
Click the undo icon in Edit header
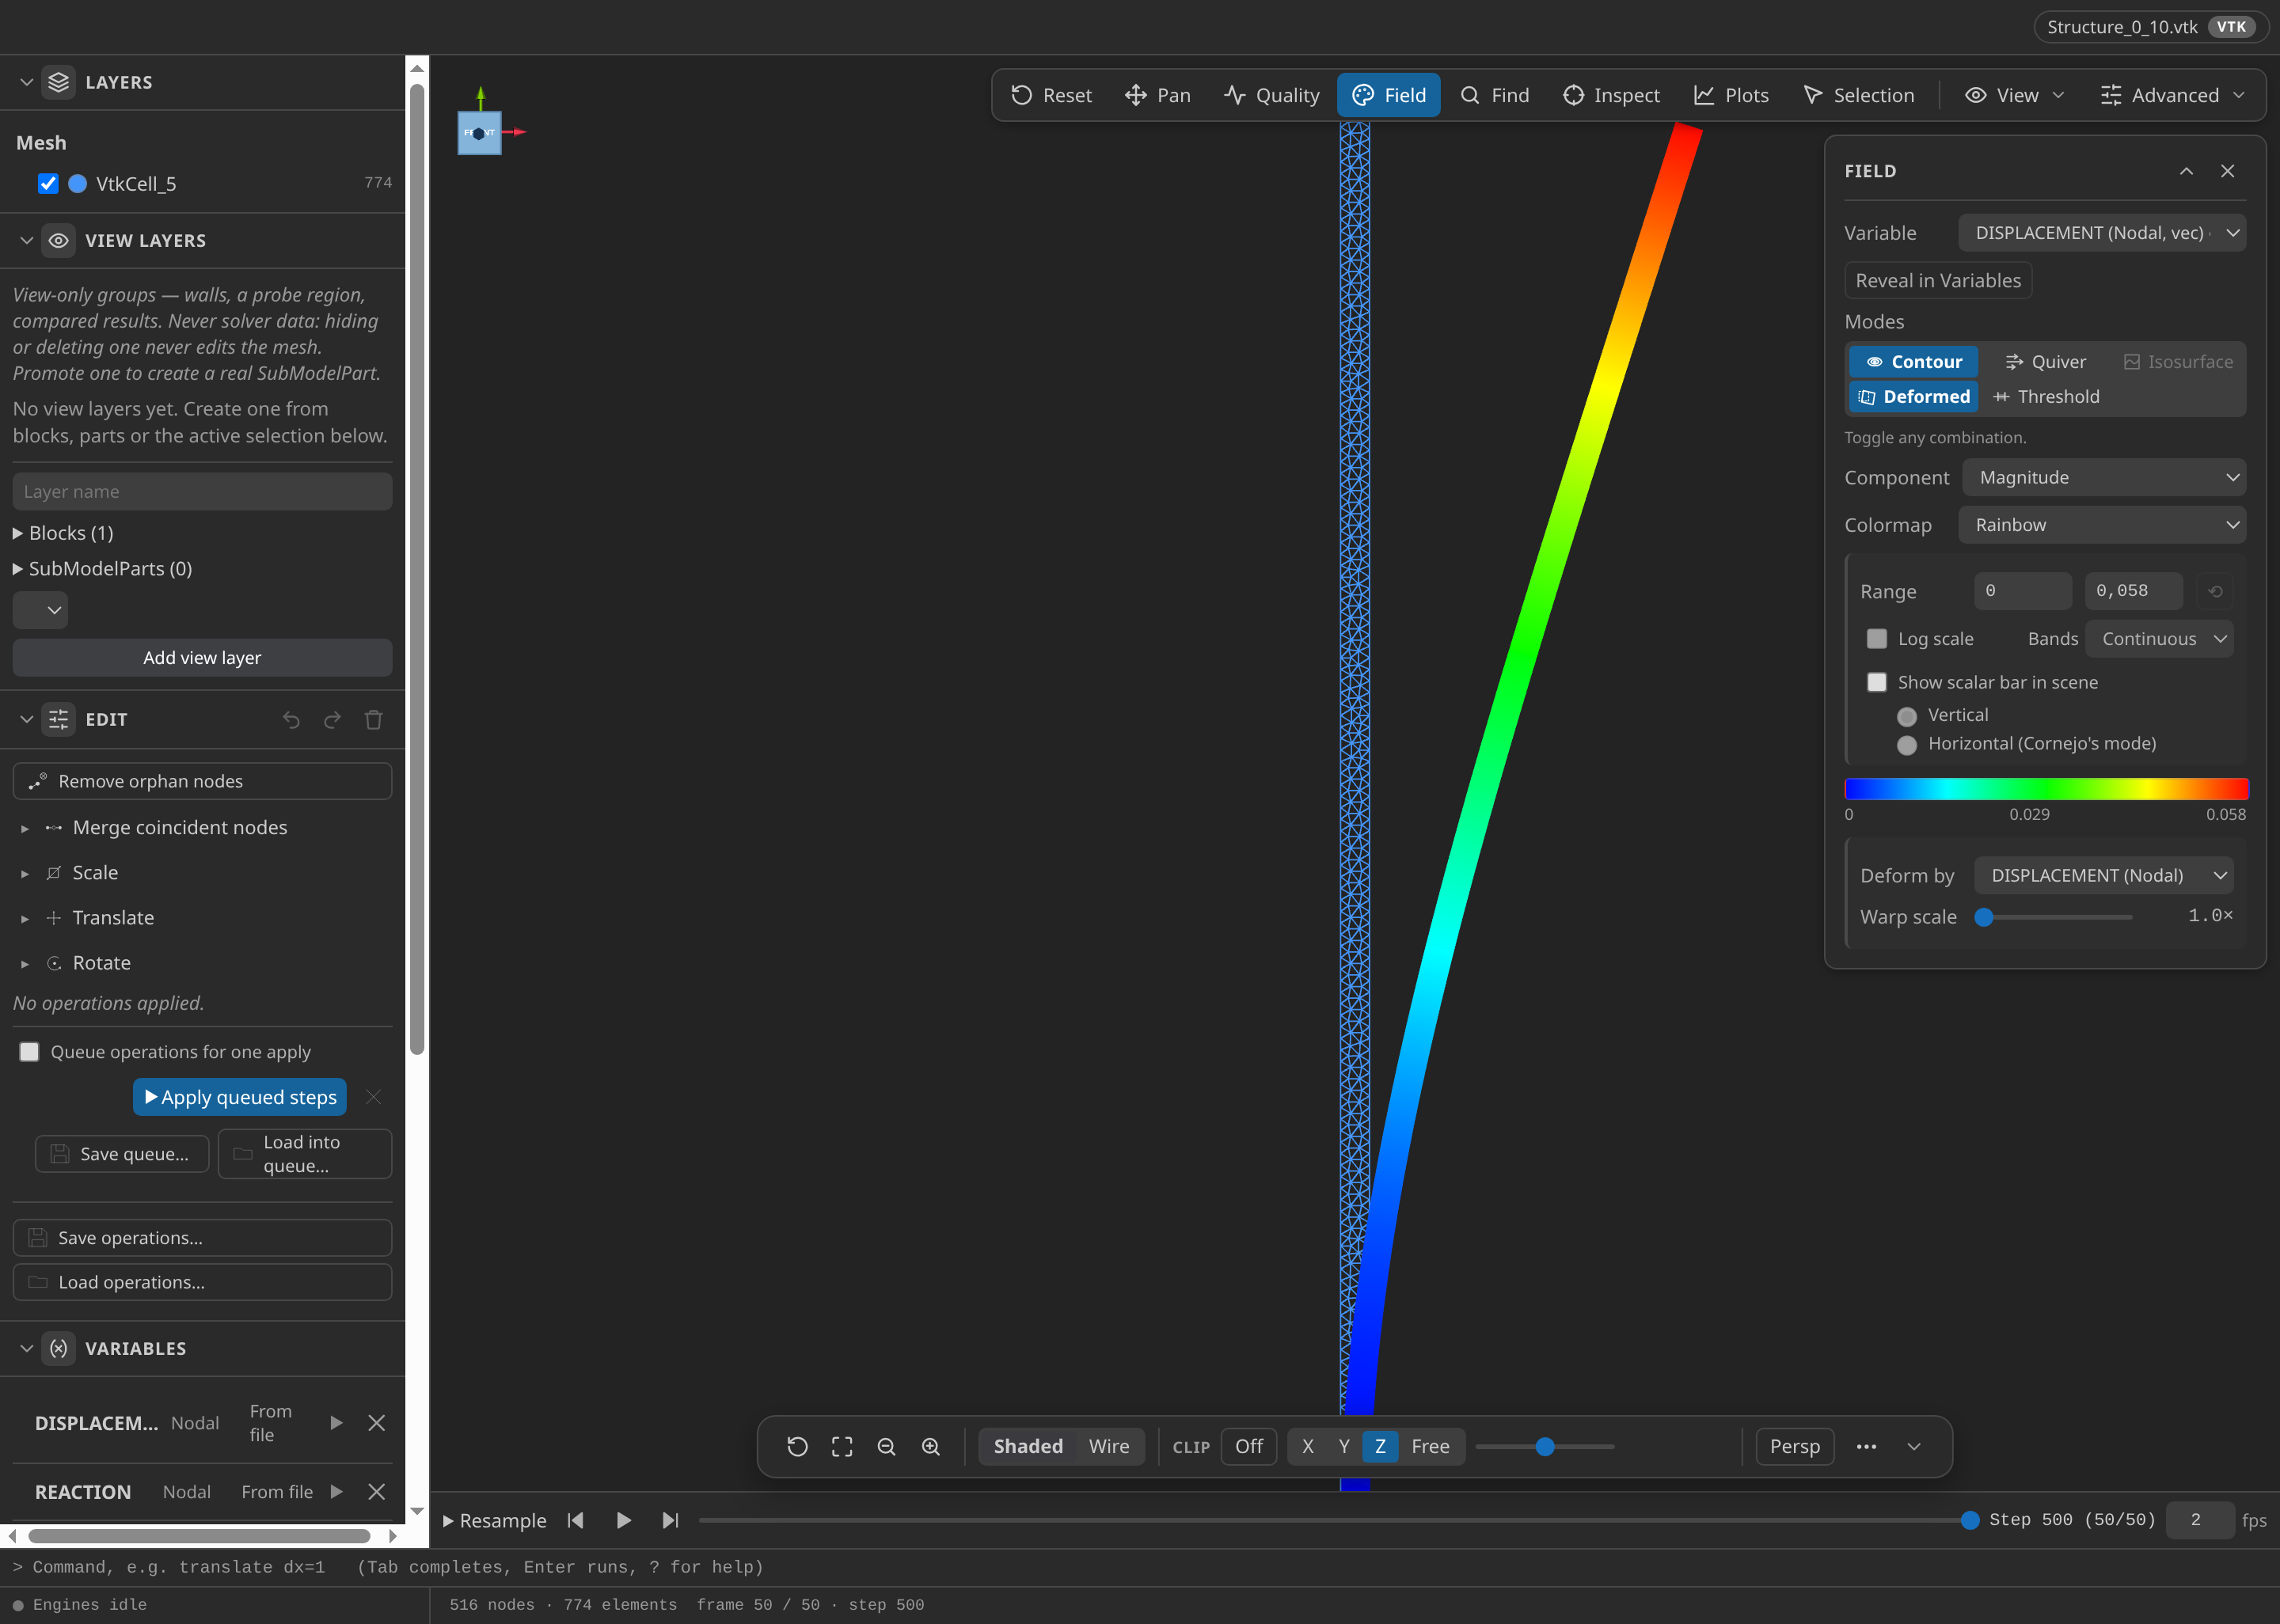(x=291, y=719)
